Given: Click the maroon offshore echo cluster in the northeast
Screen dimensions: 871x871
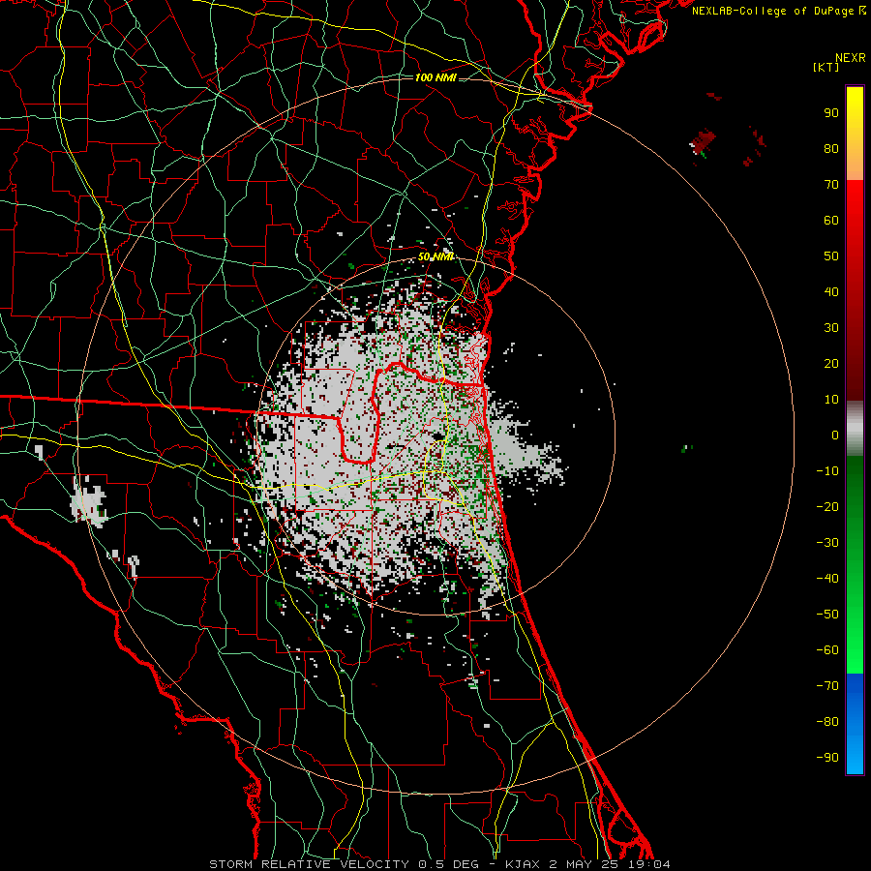Looking at the screenshot, I should (704, 141).
